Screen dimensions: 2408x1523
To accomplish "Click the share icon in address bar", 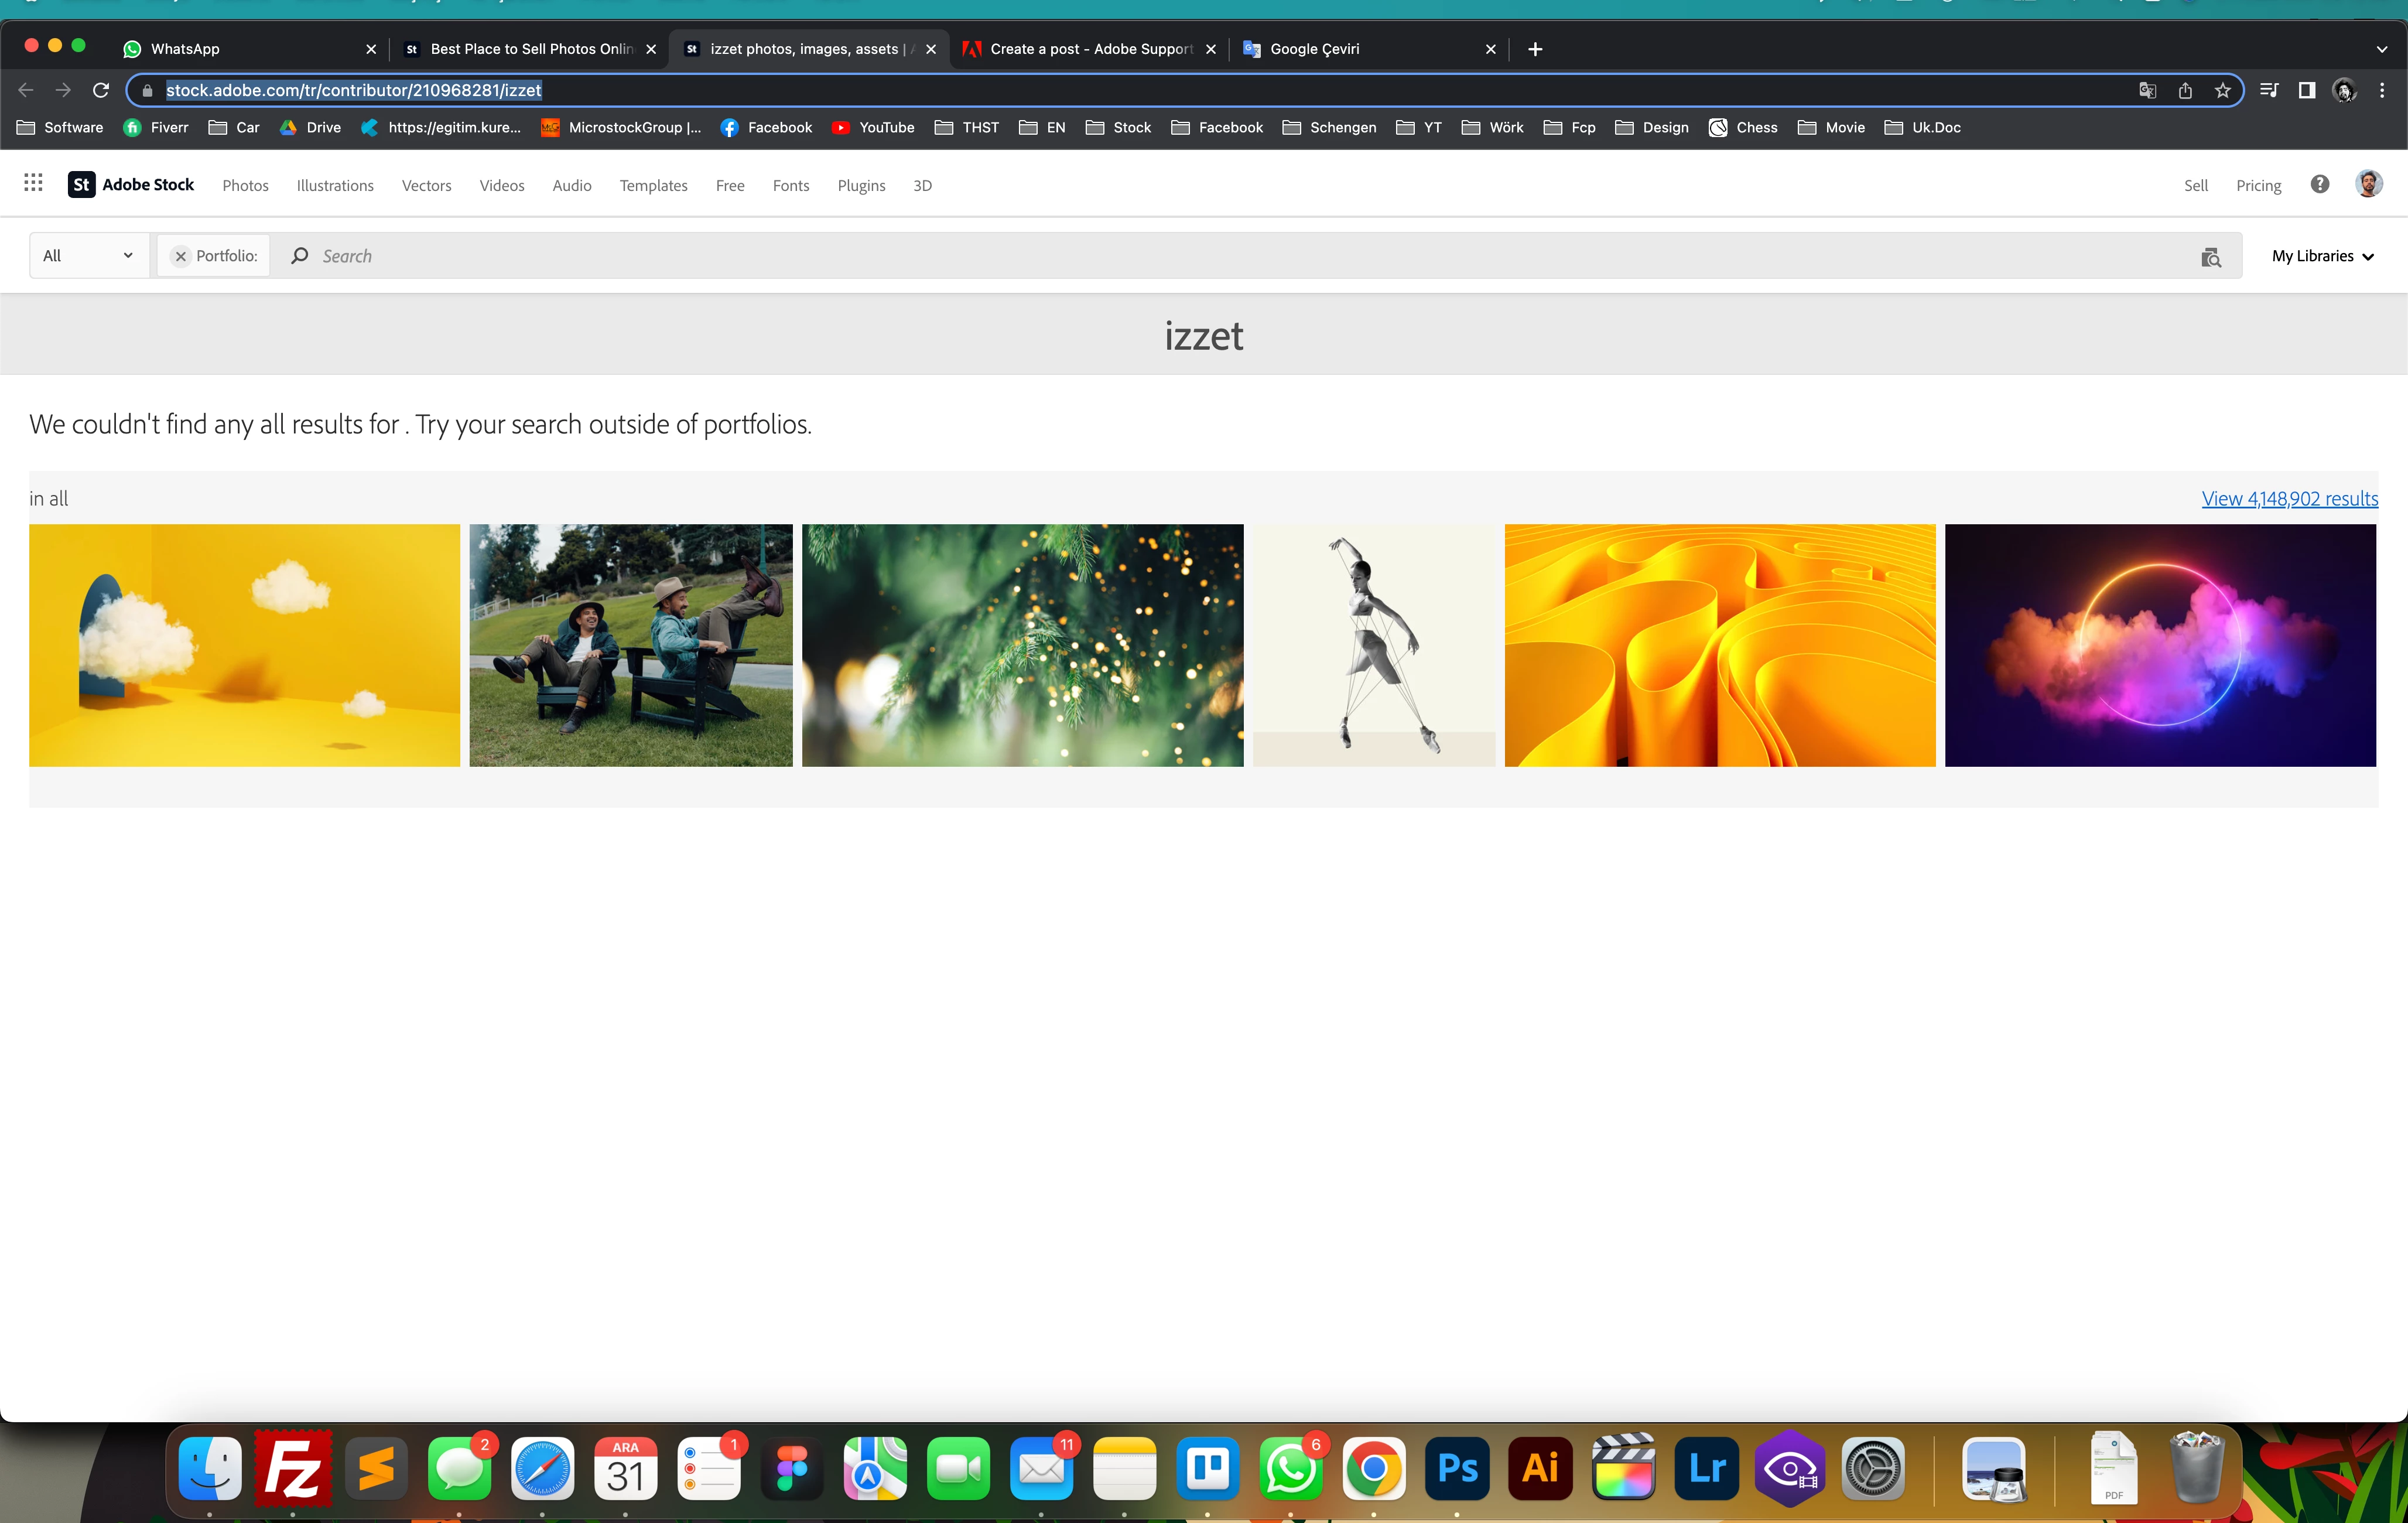I will (2185, 91).
